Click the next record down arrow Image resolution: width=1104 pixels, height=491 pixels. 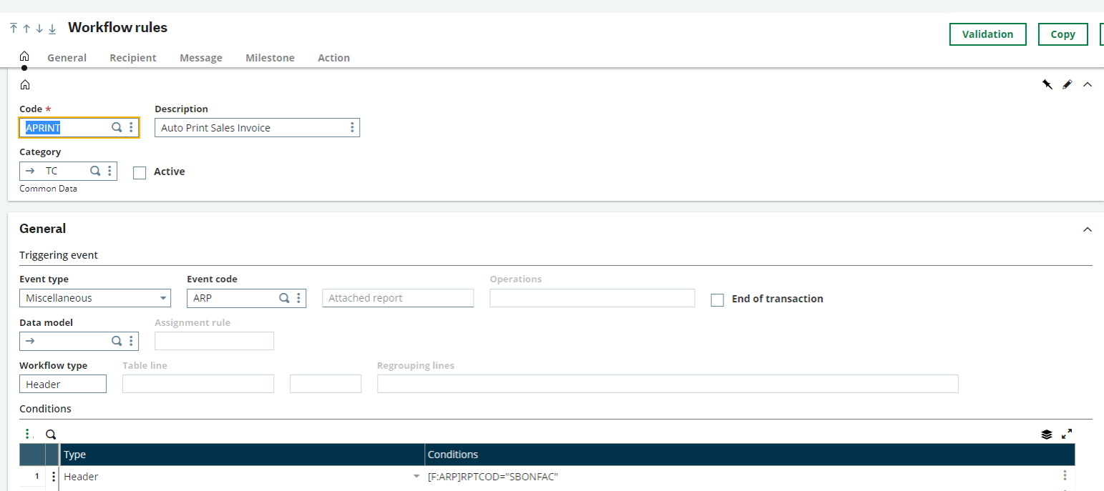[x=39, y=29]
